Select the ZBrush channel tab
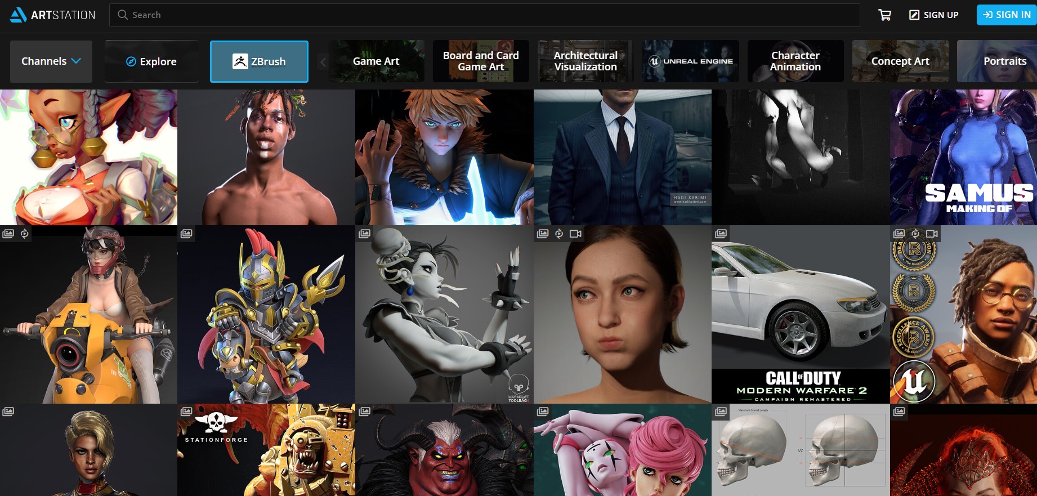The height and width of the screenshot is (496, 1037). tap(259, 62)
